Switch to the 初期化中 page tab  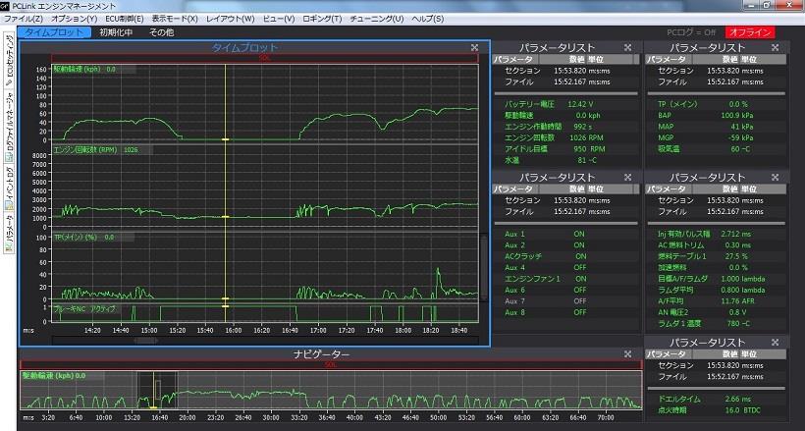[x=116, y=32]
